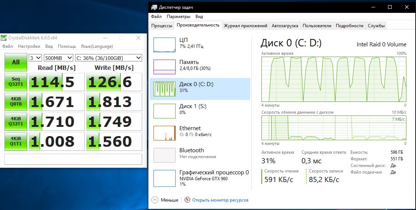Start the Seq Q32T1 benchmark test
Viewport: 416px width, 210px height.
coord(16,82)
